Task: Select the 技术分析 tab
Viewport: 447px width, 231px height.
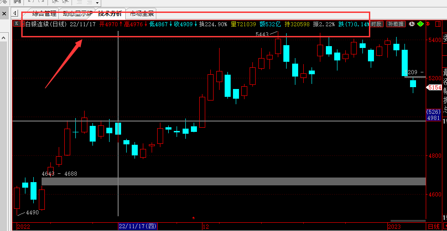Action: (x=110, y=14)
